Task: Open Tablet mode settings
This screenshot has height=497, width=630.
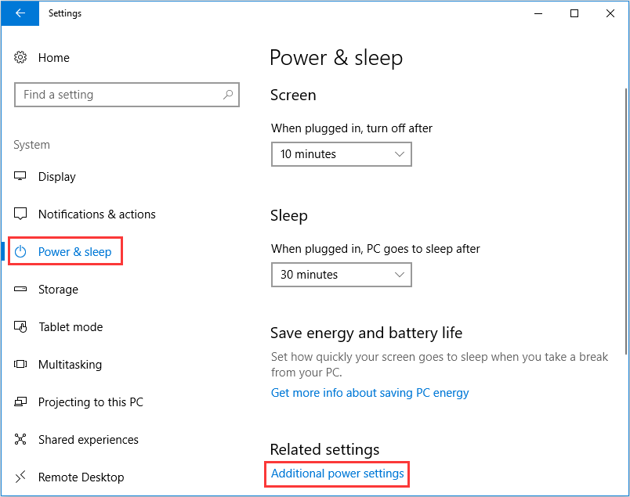Action: coord(22,327)
